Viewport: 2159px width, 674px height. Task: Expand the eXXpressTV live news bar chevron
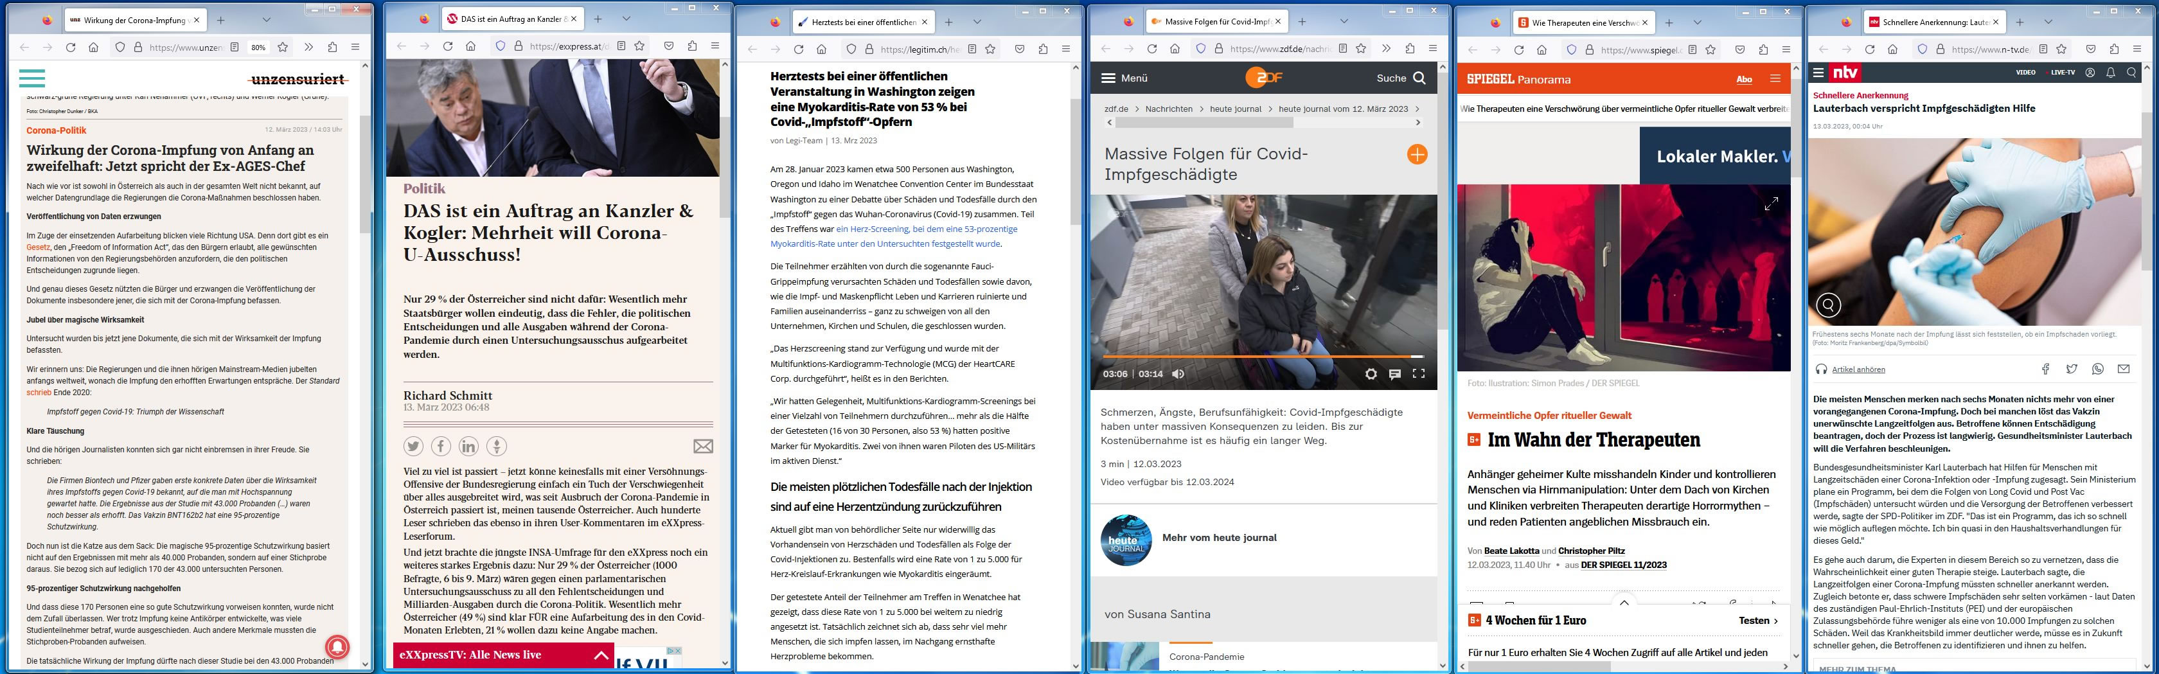tap(601, 655)
